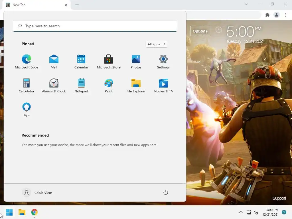This screenshot has height=219, width=292.
Task: Open Chrome tab search dropdown arrow
Action: pos(246,4)
